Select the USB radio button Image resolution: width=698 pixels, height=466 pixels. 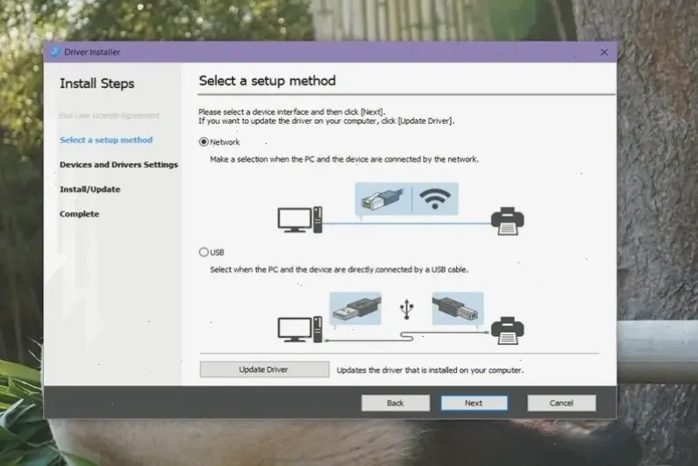tap(204, 252)
